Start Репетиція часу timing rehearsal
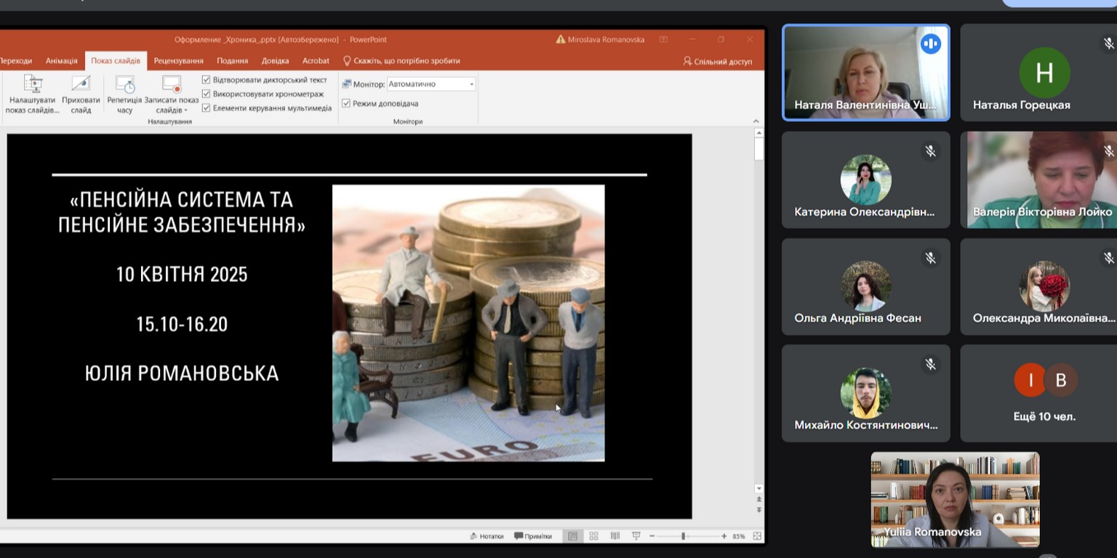This screenshot has width=1117, height=558. tap(124, 85)
